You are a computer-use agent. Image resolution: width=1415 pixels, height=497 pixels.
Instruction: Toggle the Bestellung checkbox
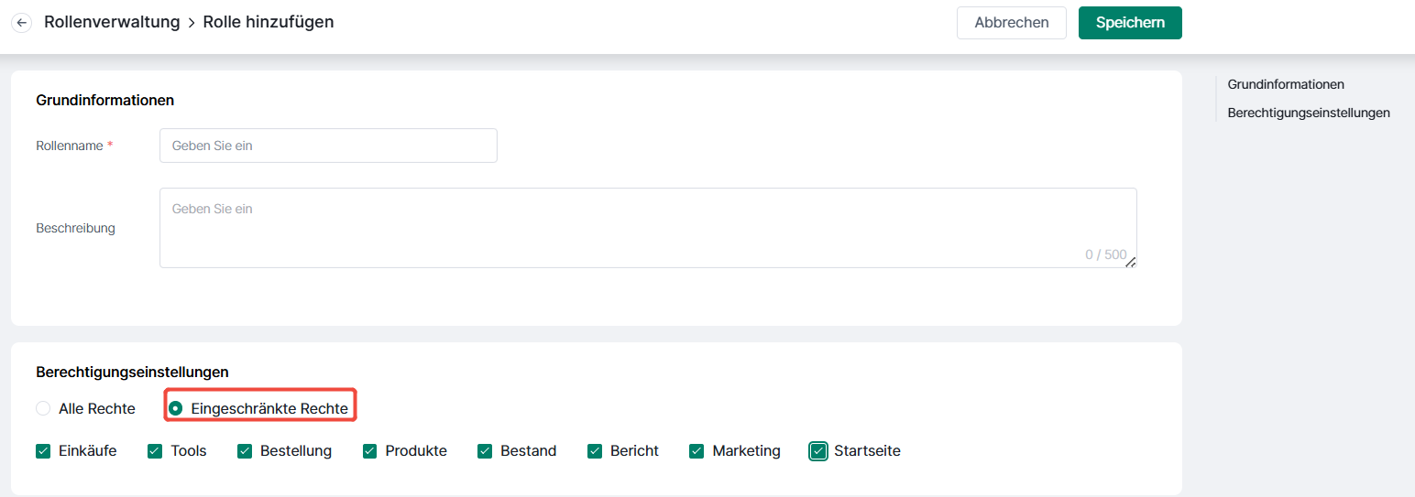(x=245, y=451)
